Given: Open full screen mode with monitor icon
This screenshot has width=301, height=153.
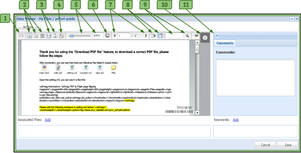Looking at the screenshot, I should 107,36.
